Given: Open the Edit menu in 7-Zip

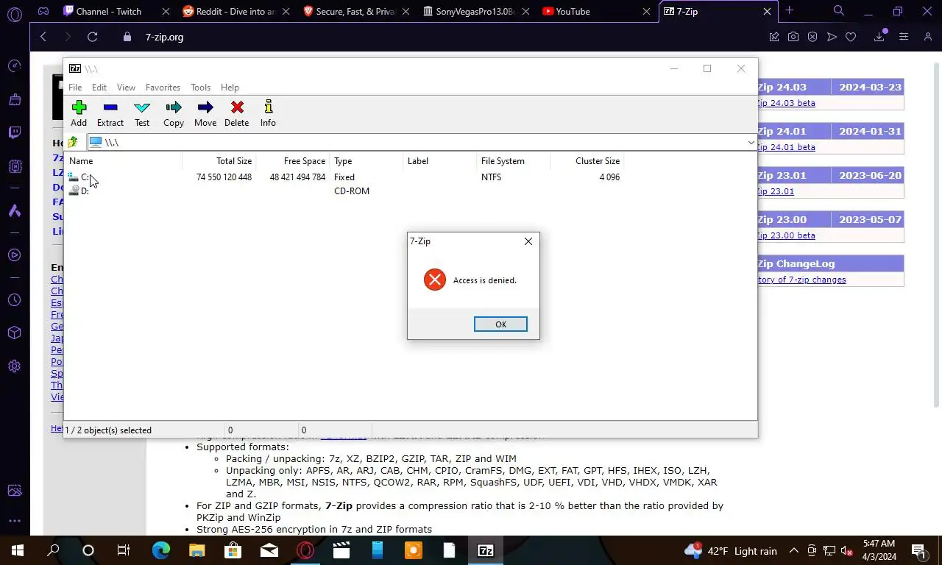Looking at the screenshot, I should point(99,87).
